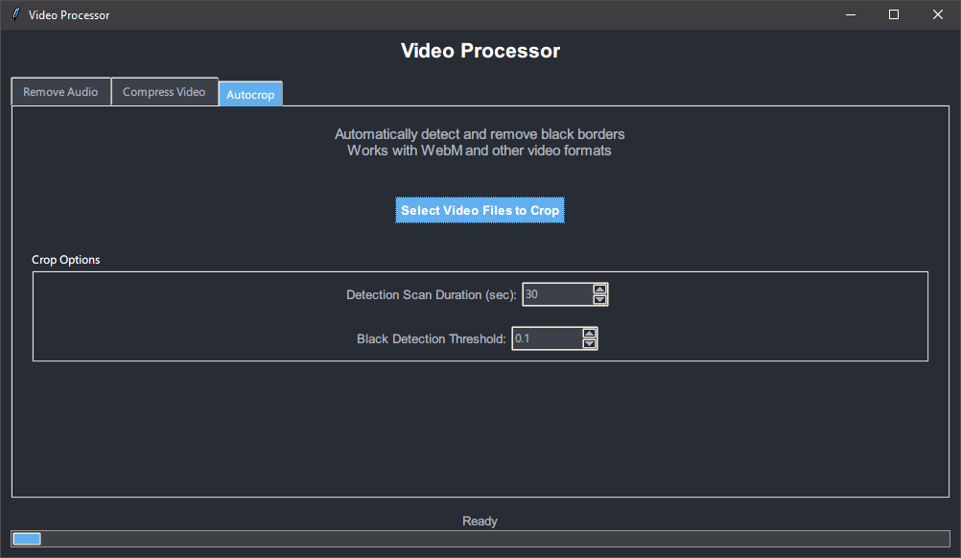961x558 pixels.
Task: Switch to the Remove Audio tab
Action: (60, 92)
